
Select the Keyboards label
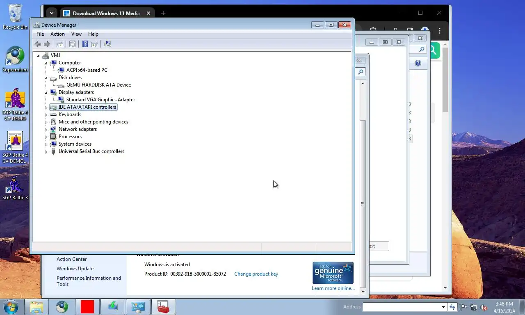(x=70, y=114)
